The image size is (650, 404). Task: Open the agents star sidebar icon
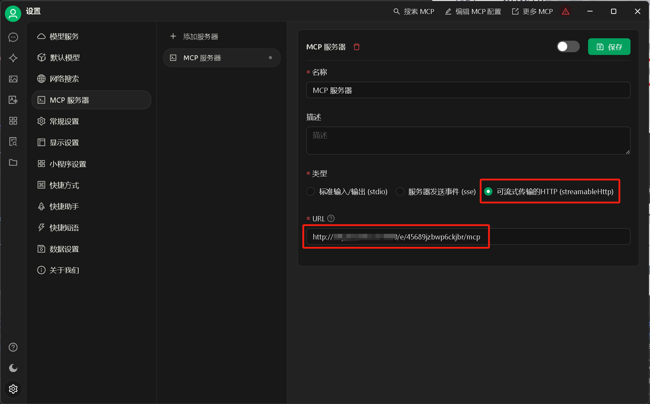(x=13, y=58)
